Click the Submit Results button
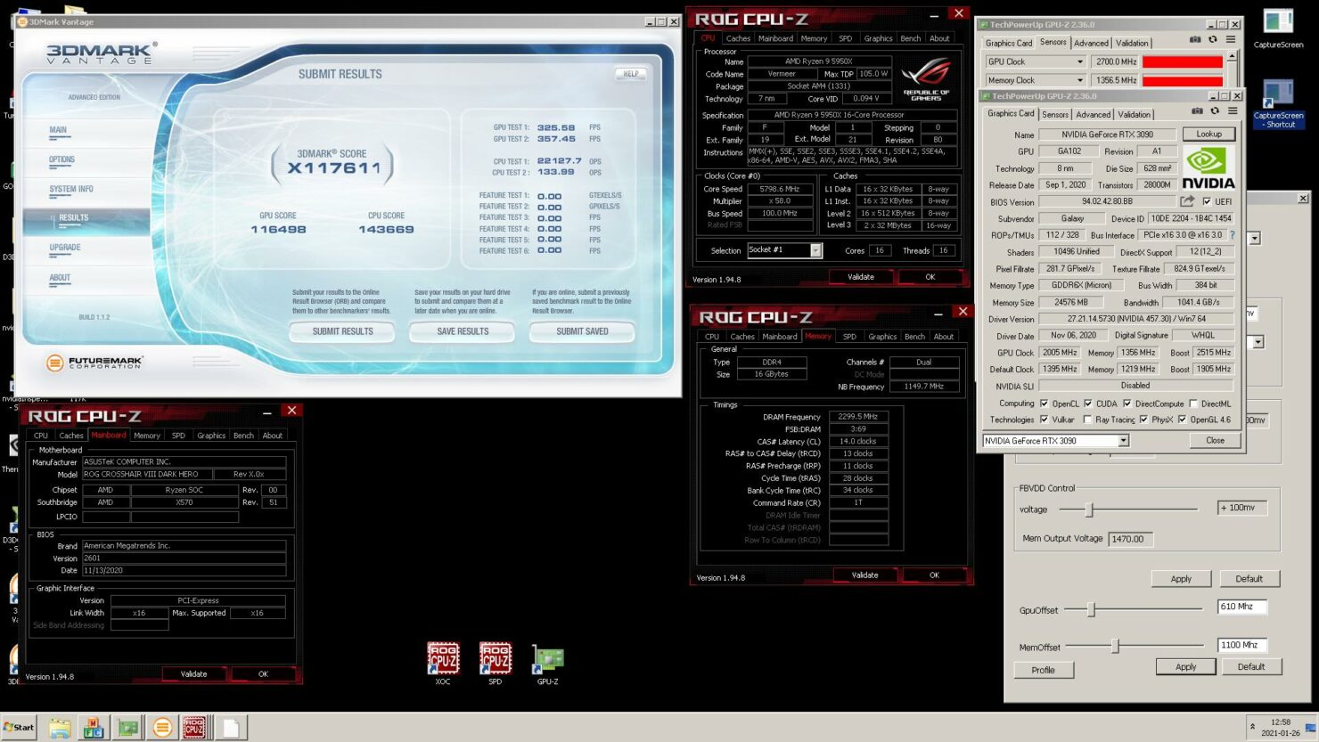 (x=343, y=331)
